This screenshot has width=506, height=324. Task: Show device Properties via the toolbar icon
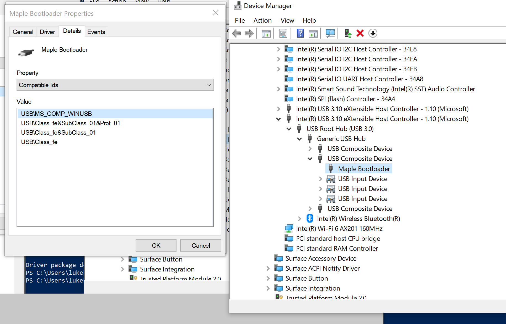pyautogui.click(x=283, y=33)
